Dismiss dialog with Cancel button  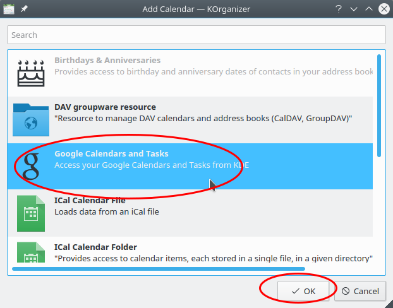[360, 291]
